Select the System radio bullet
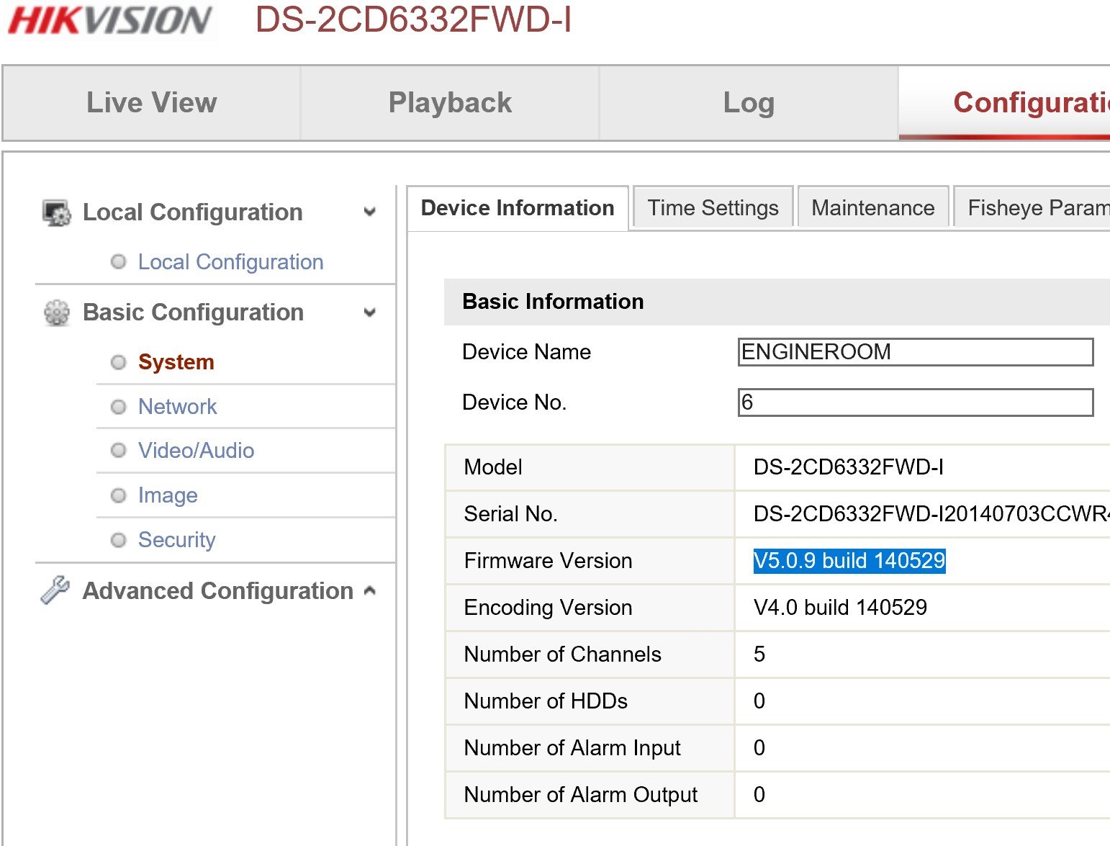This screenshot has width=1110, height=846. pyautogui.click(x=119, y=362)
